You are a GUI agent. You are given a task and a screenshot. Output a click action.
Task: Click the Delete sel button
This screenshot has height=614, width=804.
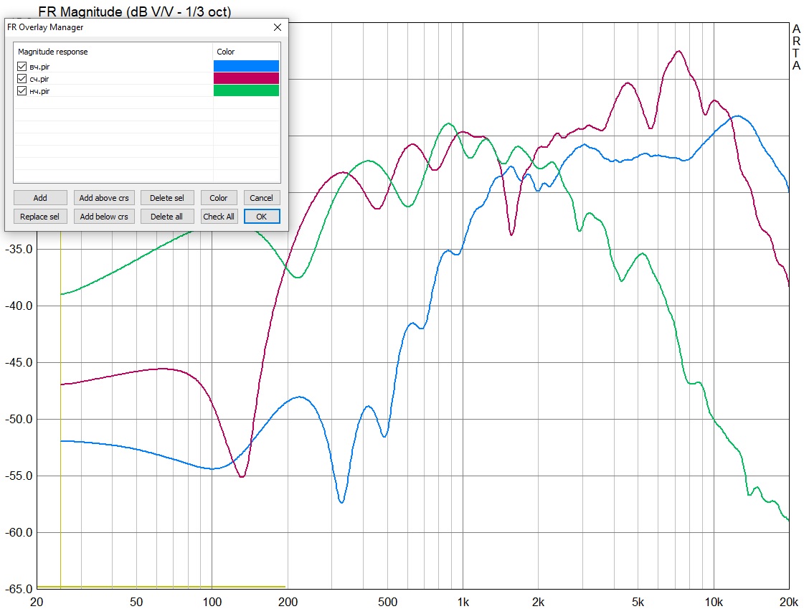[x=167, y=198]
